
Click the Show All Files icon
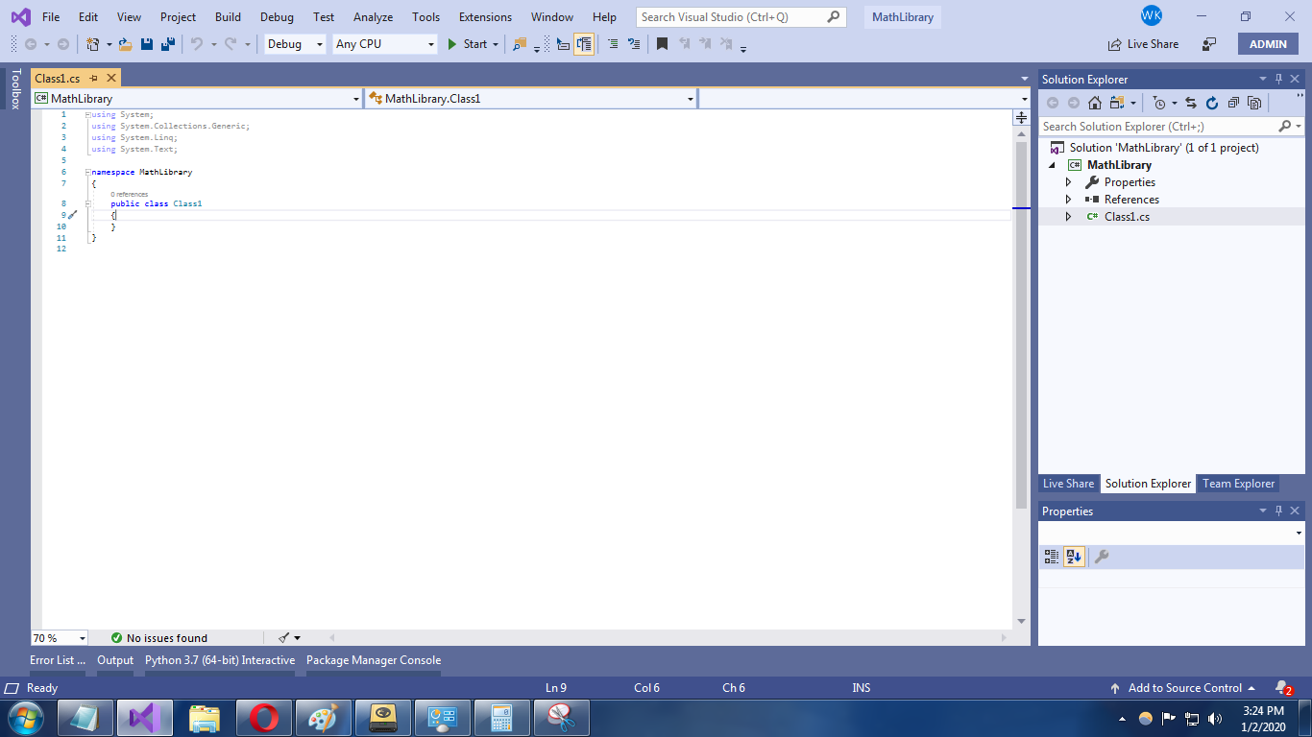(1254, 103)
